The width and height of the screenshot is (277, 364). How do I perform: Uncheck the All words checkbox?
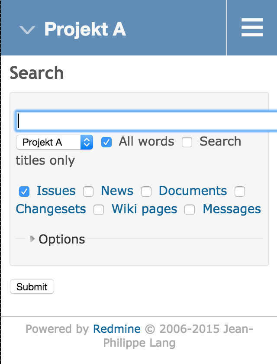pyautogui.click(x=106, y=142)
